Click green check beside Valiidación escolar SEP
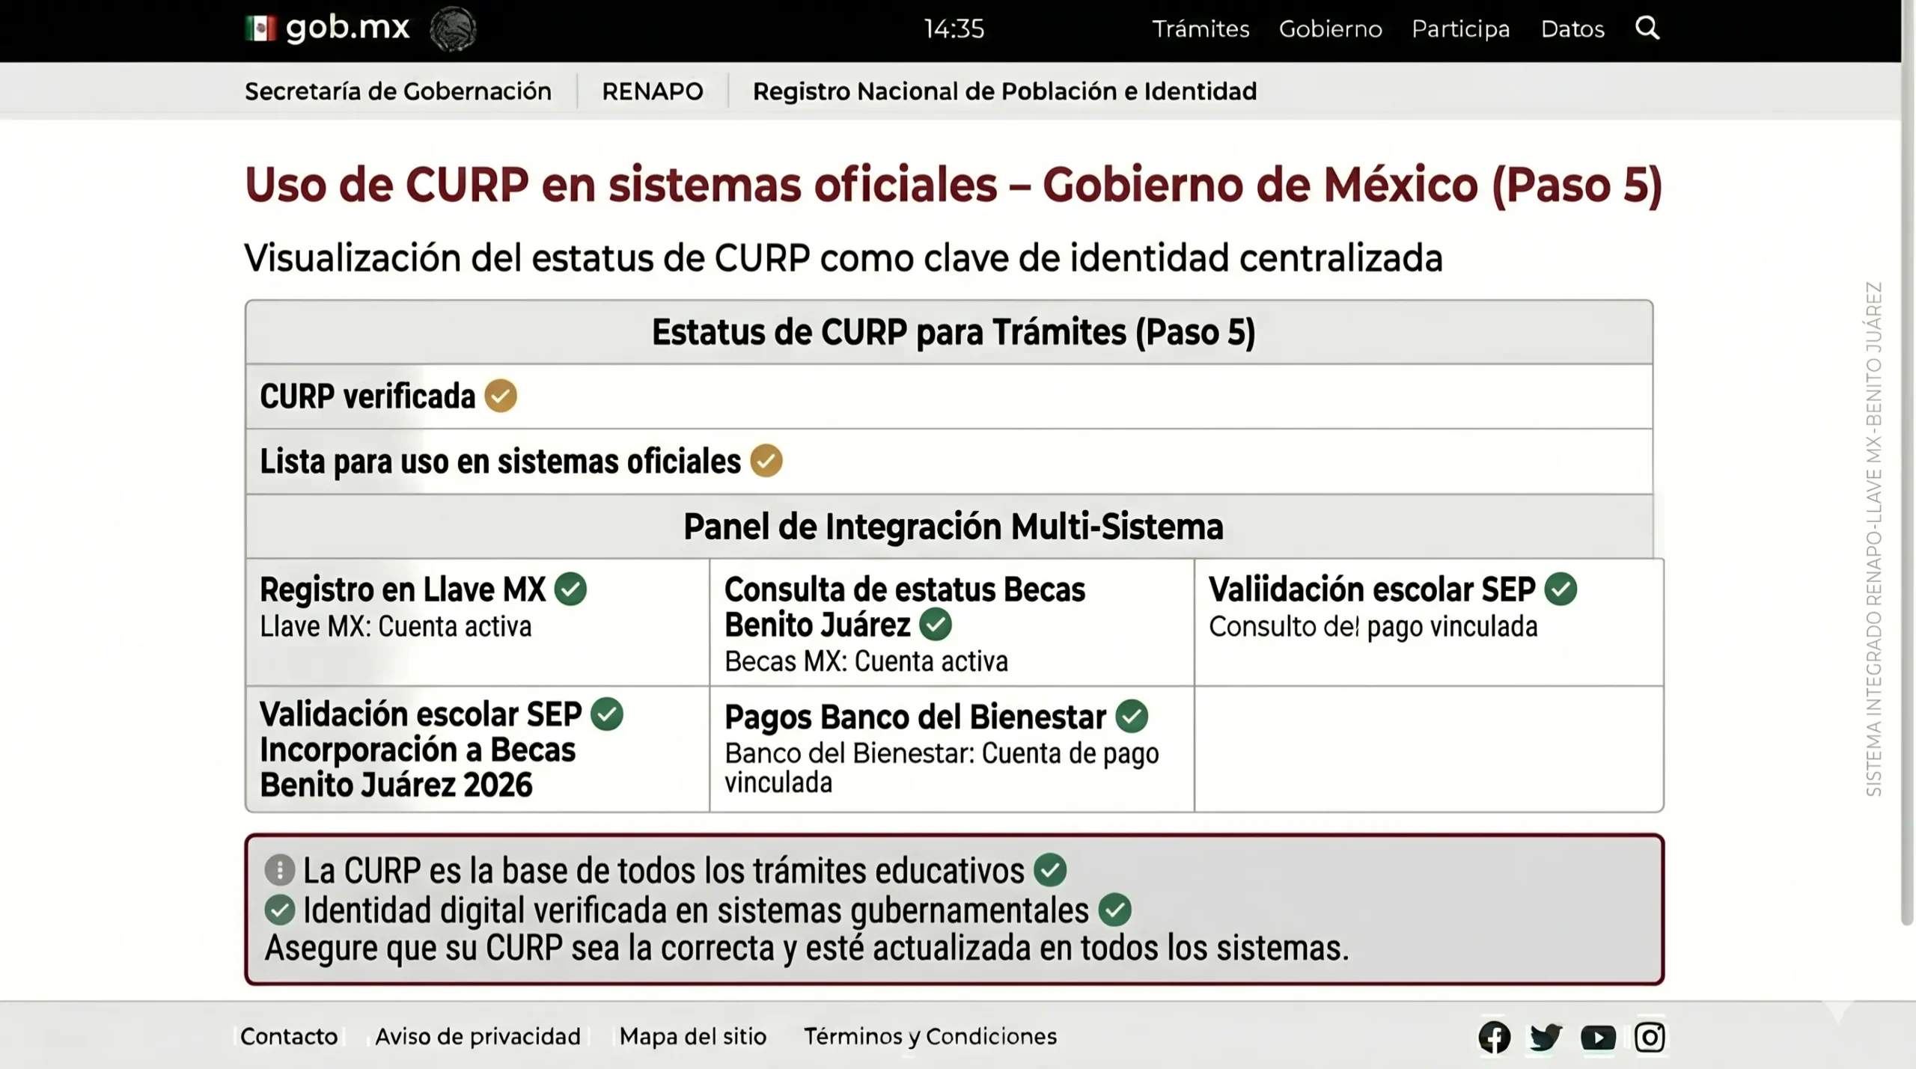Viewport: 1916px width, 1069px height. click(1560, 589)
